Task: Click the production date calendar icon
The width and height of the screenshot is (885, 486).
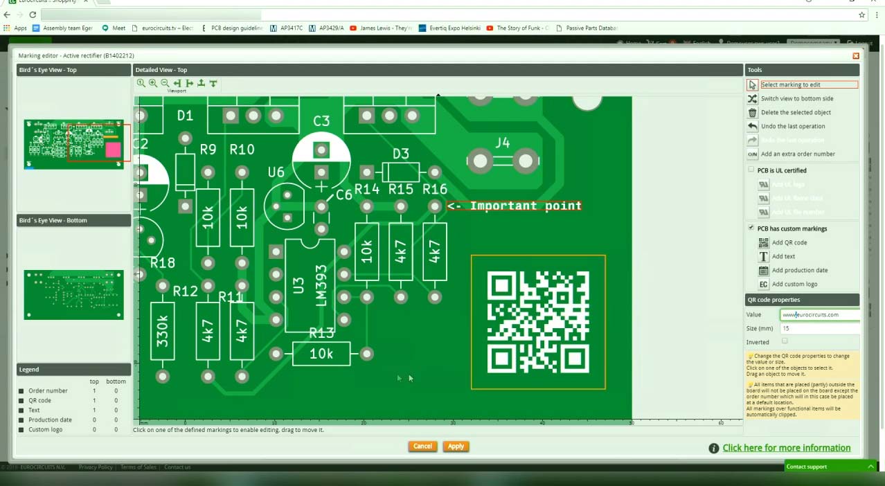Action: pos(763,270)
